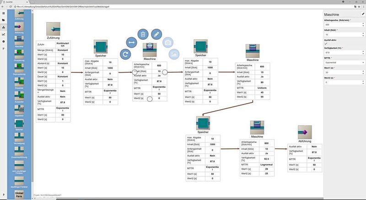Select the Speicher node connected to Zuführung
366x200 pixels.
101,47
